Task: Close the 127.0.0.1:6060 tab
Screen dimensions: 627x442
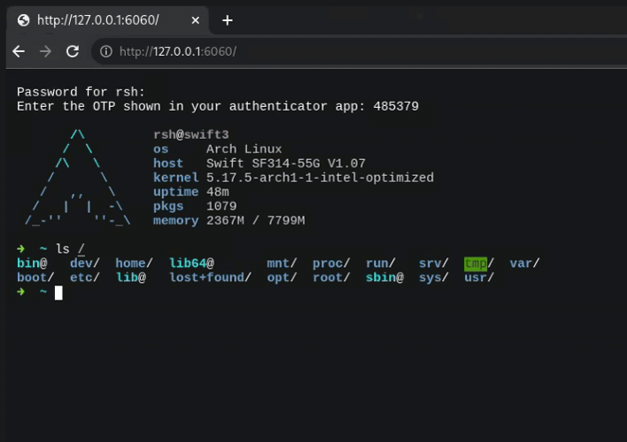Action: click(195, 20)
